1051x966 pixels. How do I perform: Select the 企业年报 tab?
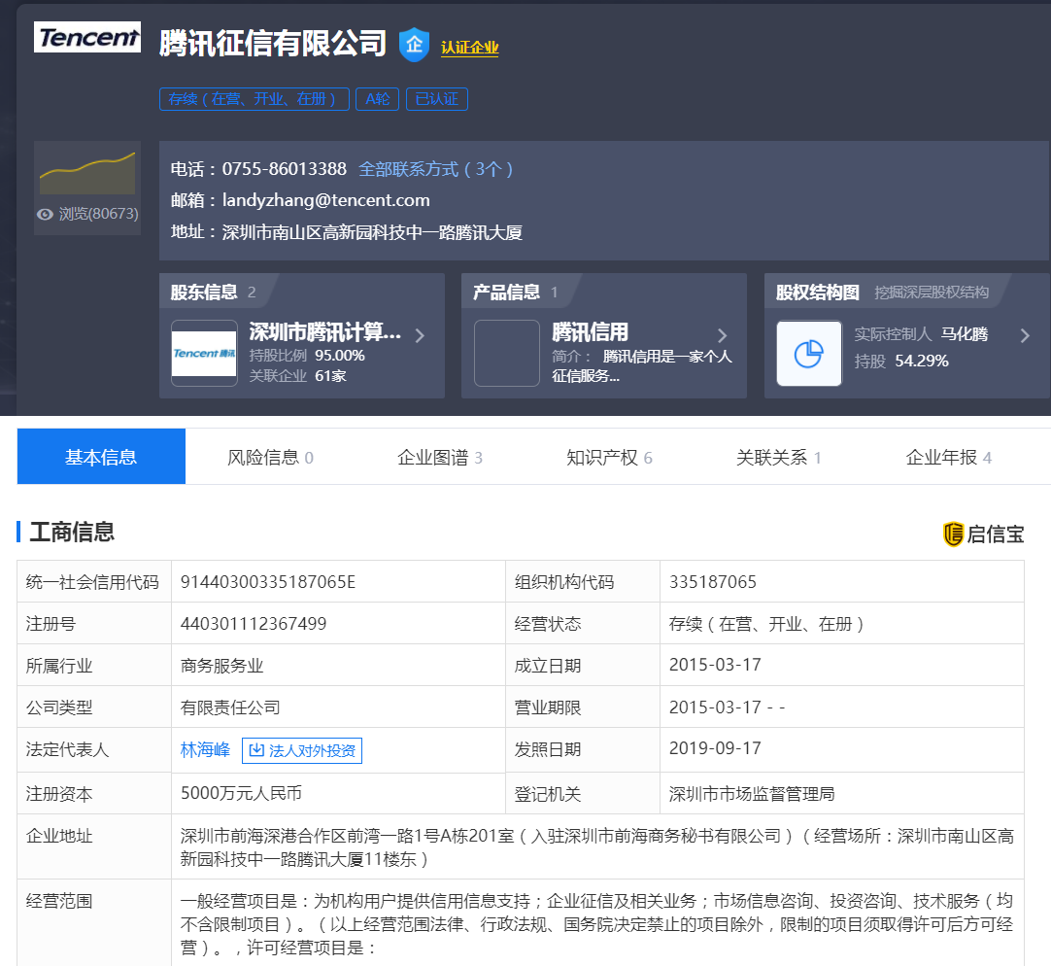tap(948, 457)
